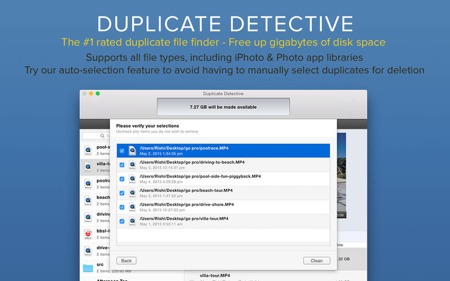Screen dimensions: 450x281
Task: Uncheck the driving-to-beach.MP4 checkbox
Action: point(122,165)
